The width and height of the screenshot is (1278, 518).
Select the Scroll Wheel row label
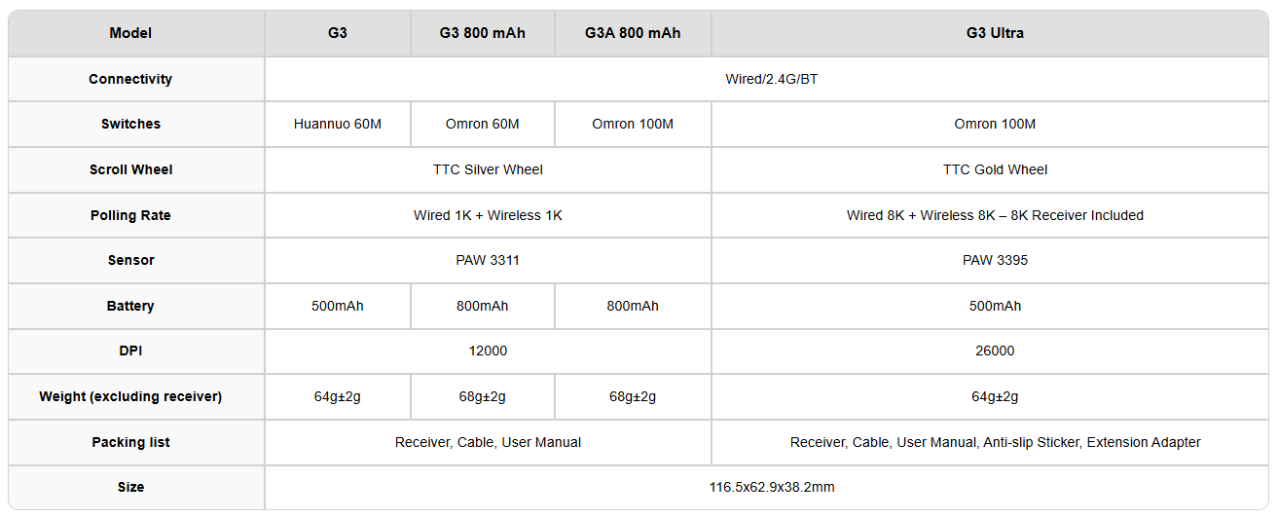[130, 169]
